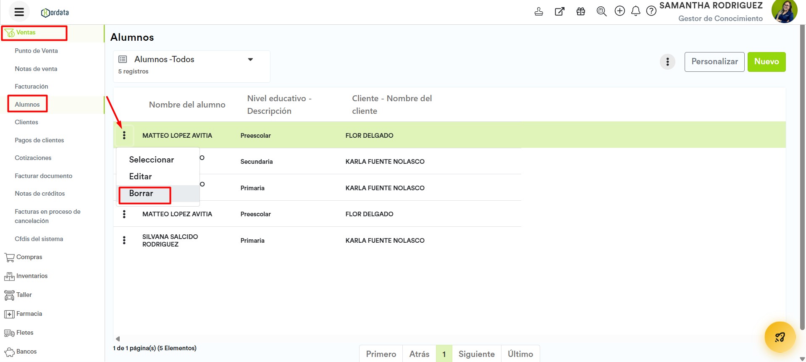
Task: Click the horizontal scroll left arrow
Action: tap(118, 338)
